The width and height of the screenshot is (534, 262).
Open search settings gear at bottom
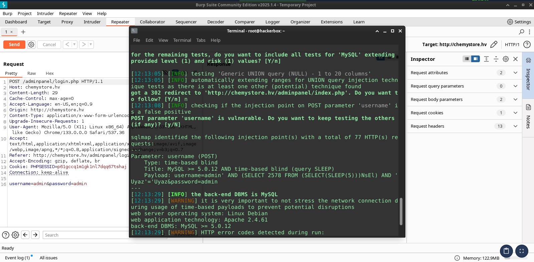point(15,235)
